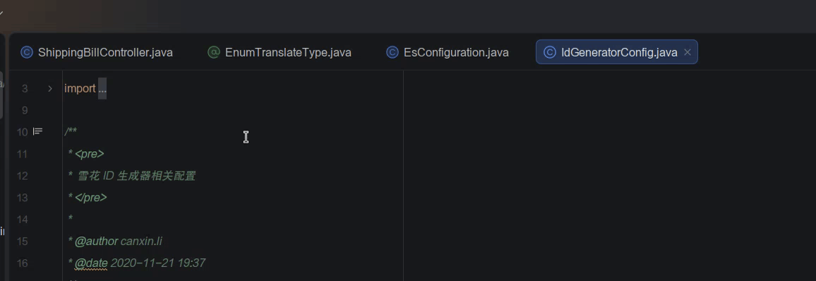Close the IdGeneratorConfig.java tab
816x281 pixels.
[x=687, y=52]
